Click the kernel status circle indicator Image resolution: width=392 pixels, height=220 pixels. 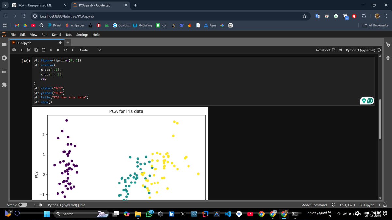coord(379,50)
